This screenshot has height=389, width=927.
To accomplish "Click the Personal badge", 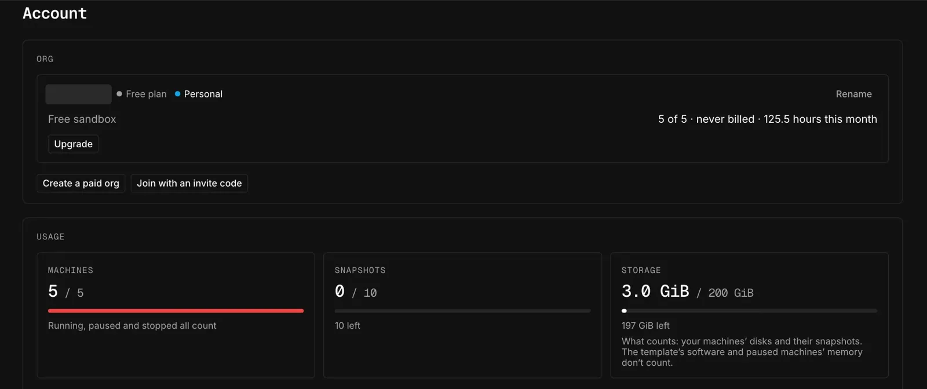I will (x=199, y=94).
